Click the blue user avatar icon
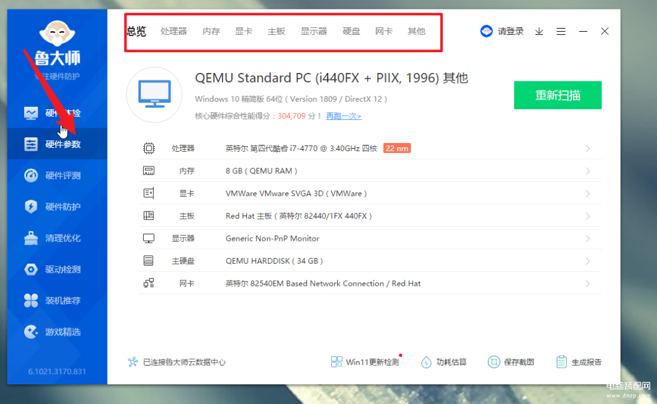Viewport: 657px width, 404px height. point(487,31)
